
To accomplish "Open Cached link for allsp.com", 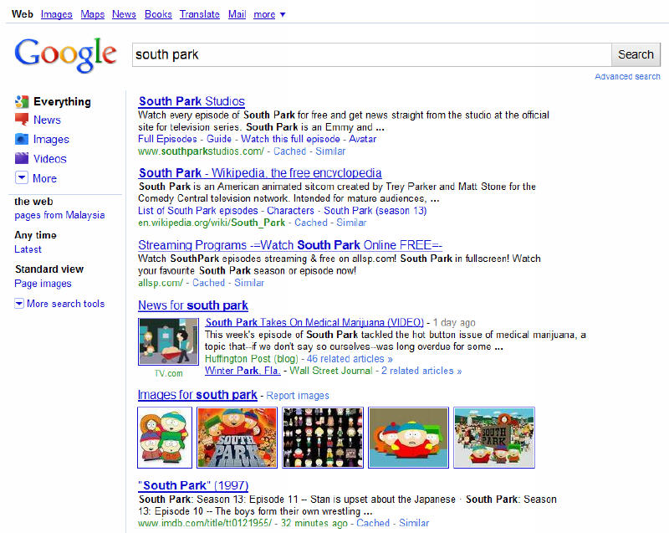I will point(208,283).
